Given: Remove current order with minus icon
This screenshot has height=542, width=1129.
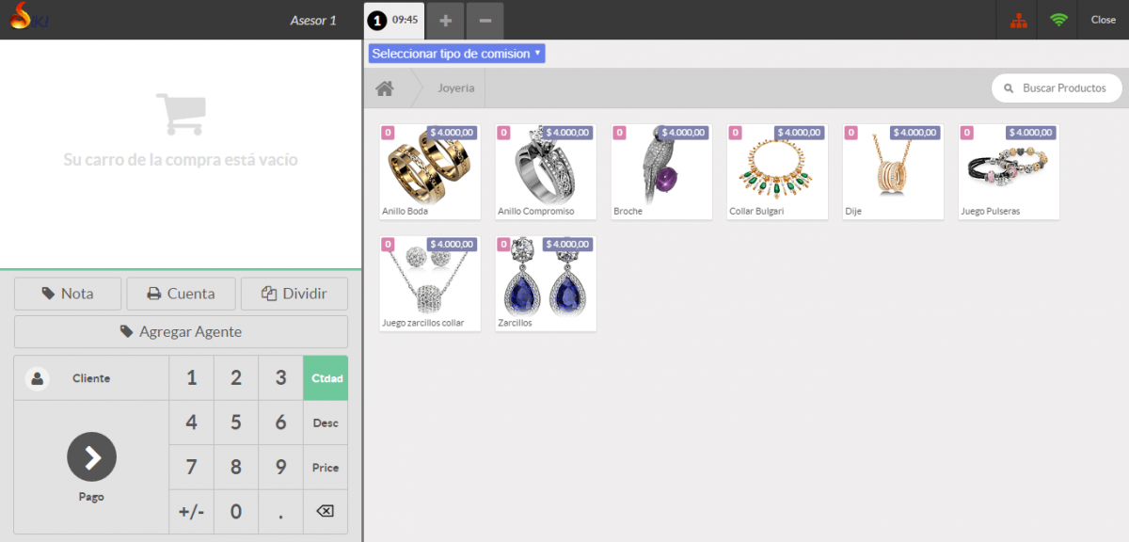Looking at the screenshot, I should pyautogui.click(x=485, y=21).
